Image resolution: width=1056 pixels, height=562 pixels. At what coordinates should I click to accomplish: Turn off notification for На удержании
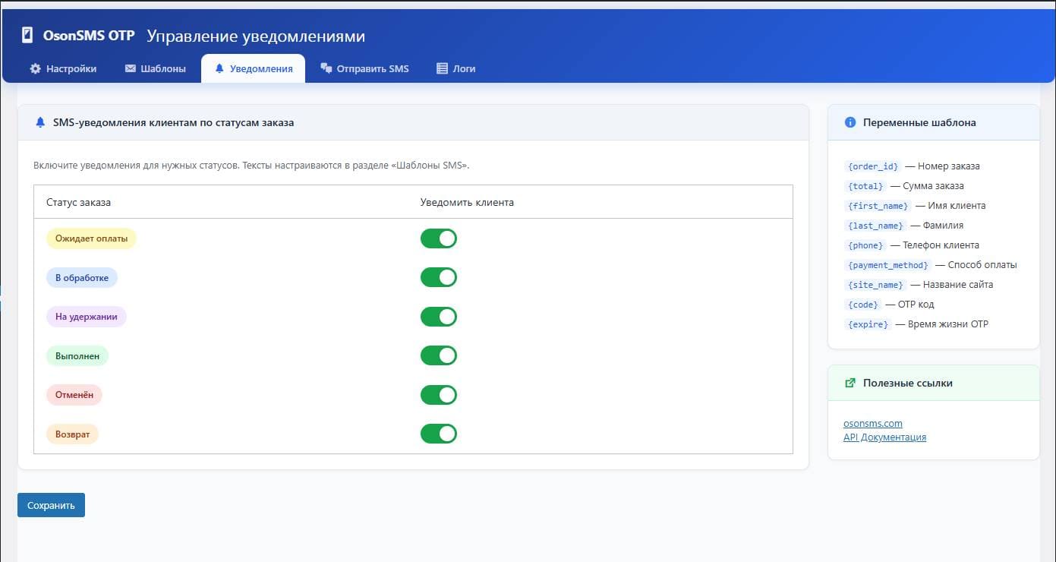tap(438, 317)
